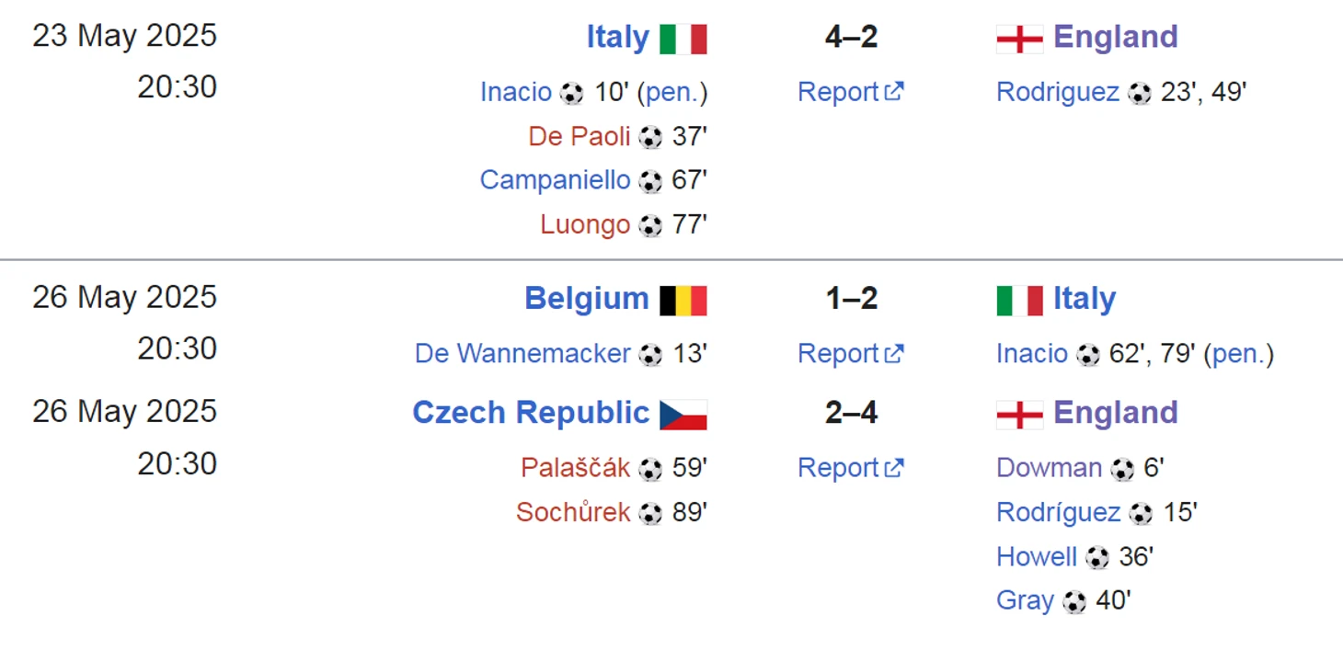Open the Howell player link
The image size is (1343, 661).
(x=1037, y=556)
